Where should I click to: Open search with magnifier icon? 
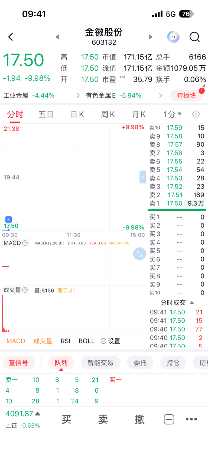(194, 37)
